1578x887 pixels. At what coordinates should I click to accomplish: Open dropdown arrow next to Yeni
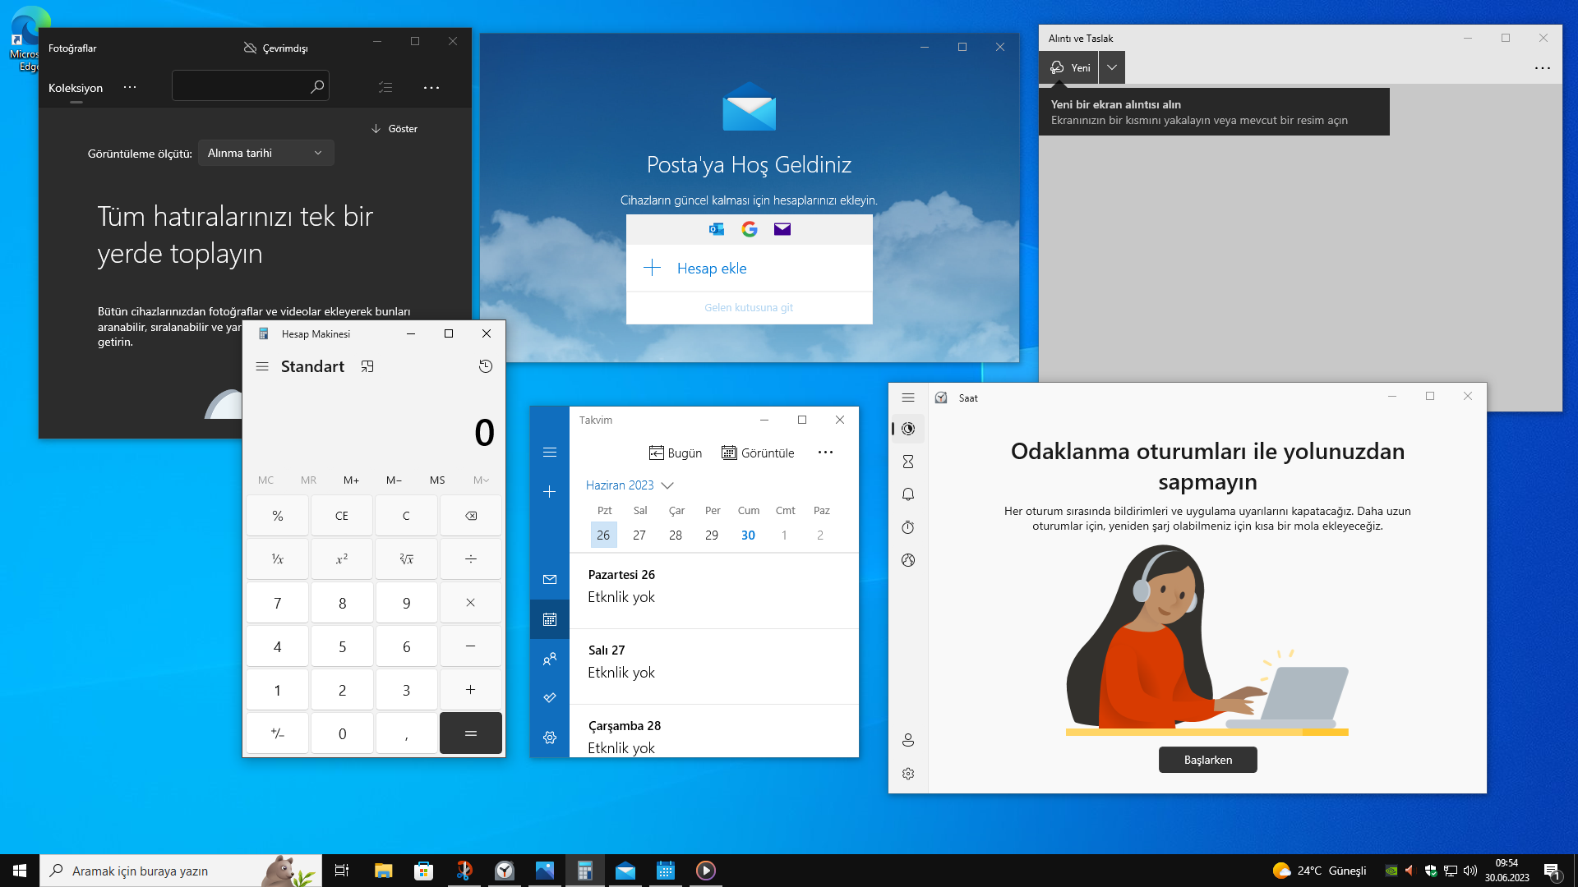coord(1112,67)
